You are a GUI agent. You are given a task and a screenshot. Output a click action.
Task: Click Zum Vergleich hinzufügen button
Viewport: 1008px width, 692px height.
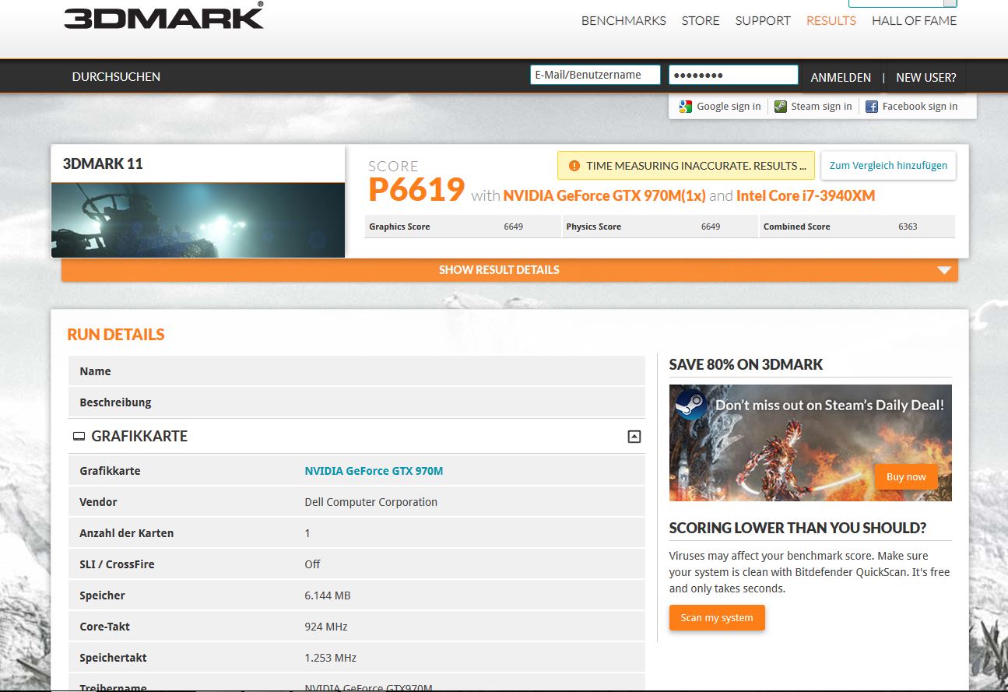point(888,166)
